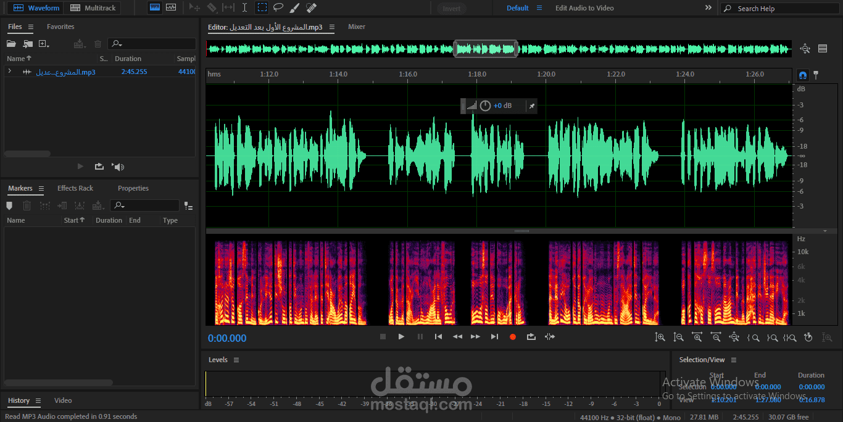
Task: Select the Marquee Selection tool
Action: pyautogui.click(x=262, y=8)
